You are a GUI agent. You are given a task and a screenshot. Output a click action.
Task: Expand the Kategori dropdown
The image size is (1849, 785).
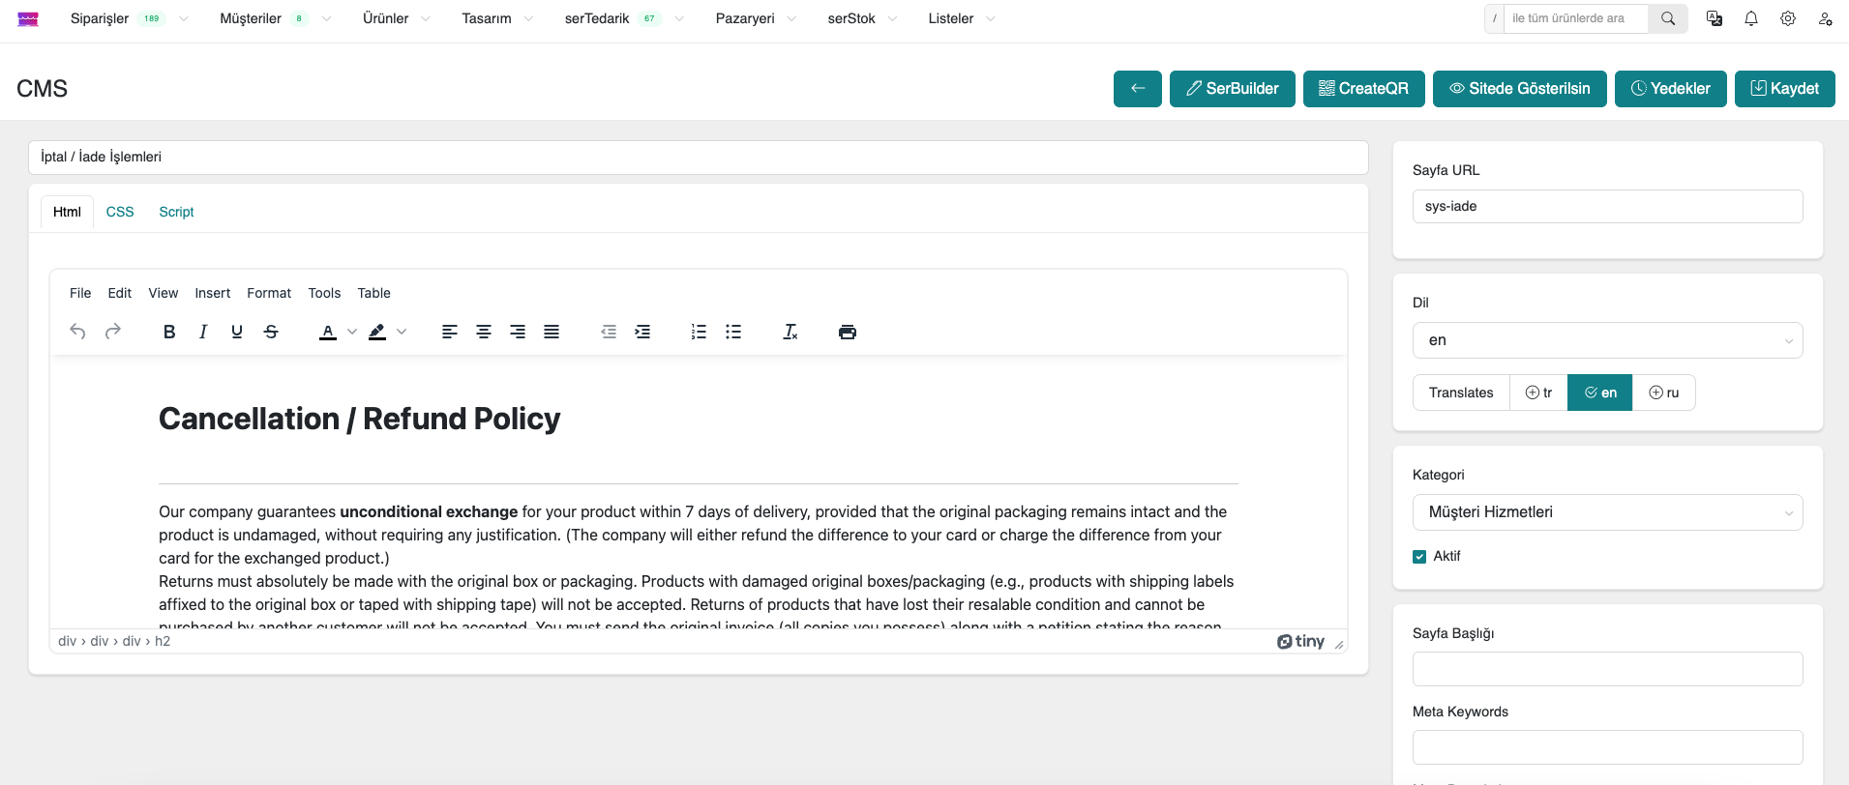pos(1607,512)
